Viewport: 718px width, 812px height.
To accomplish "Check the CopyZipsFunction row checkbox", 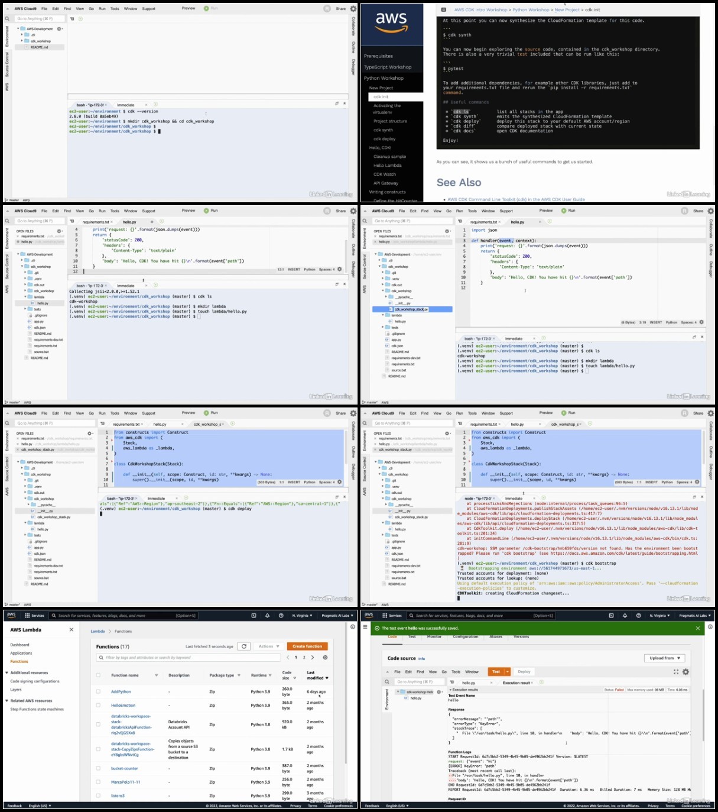I will 98,749.
